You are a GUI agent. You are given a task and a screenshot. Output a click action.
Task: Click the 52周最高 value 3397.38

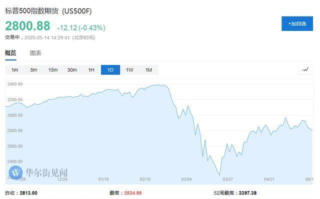point(247,193)
